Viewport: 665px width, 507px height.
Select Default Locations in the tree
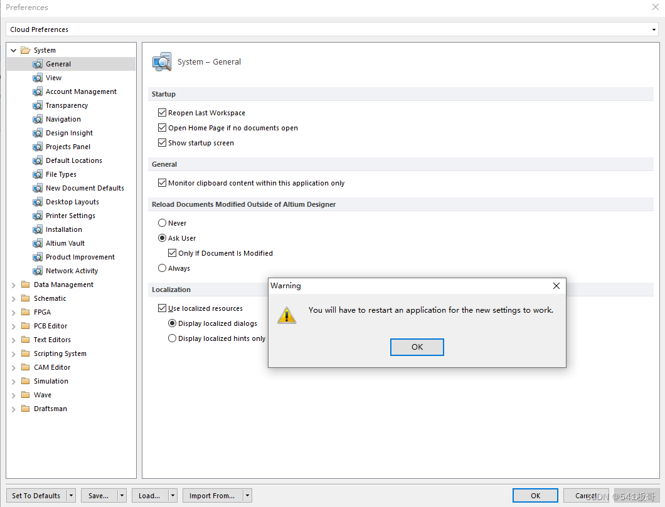[73, 160]
